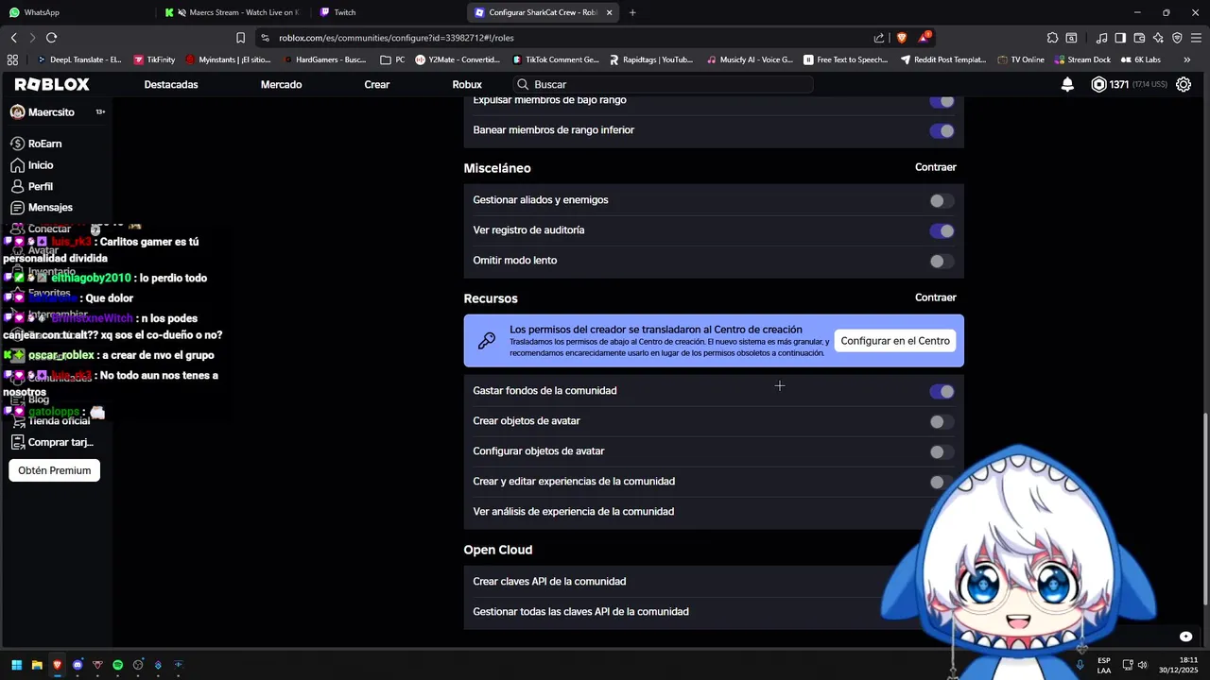The image size is (1210, 680).
Task: Open Maercsito profile link
Action: pos(42,111)
